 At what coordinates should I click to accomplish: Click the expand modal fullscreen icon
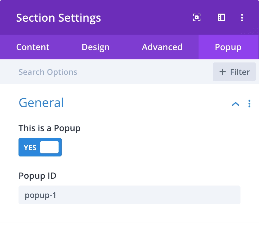click(x=197, y=18)
